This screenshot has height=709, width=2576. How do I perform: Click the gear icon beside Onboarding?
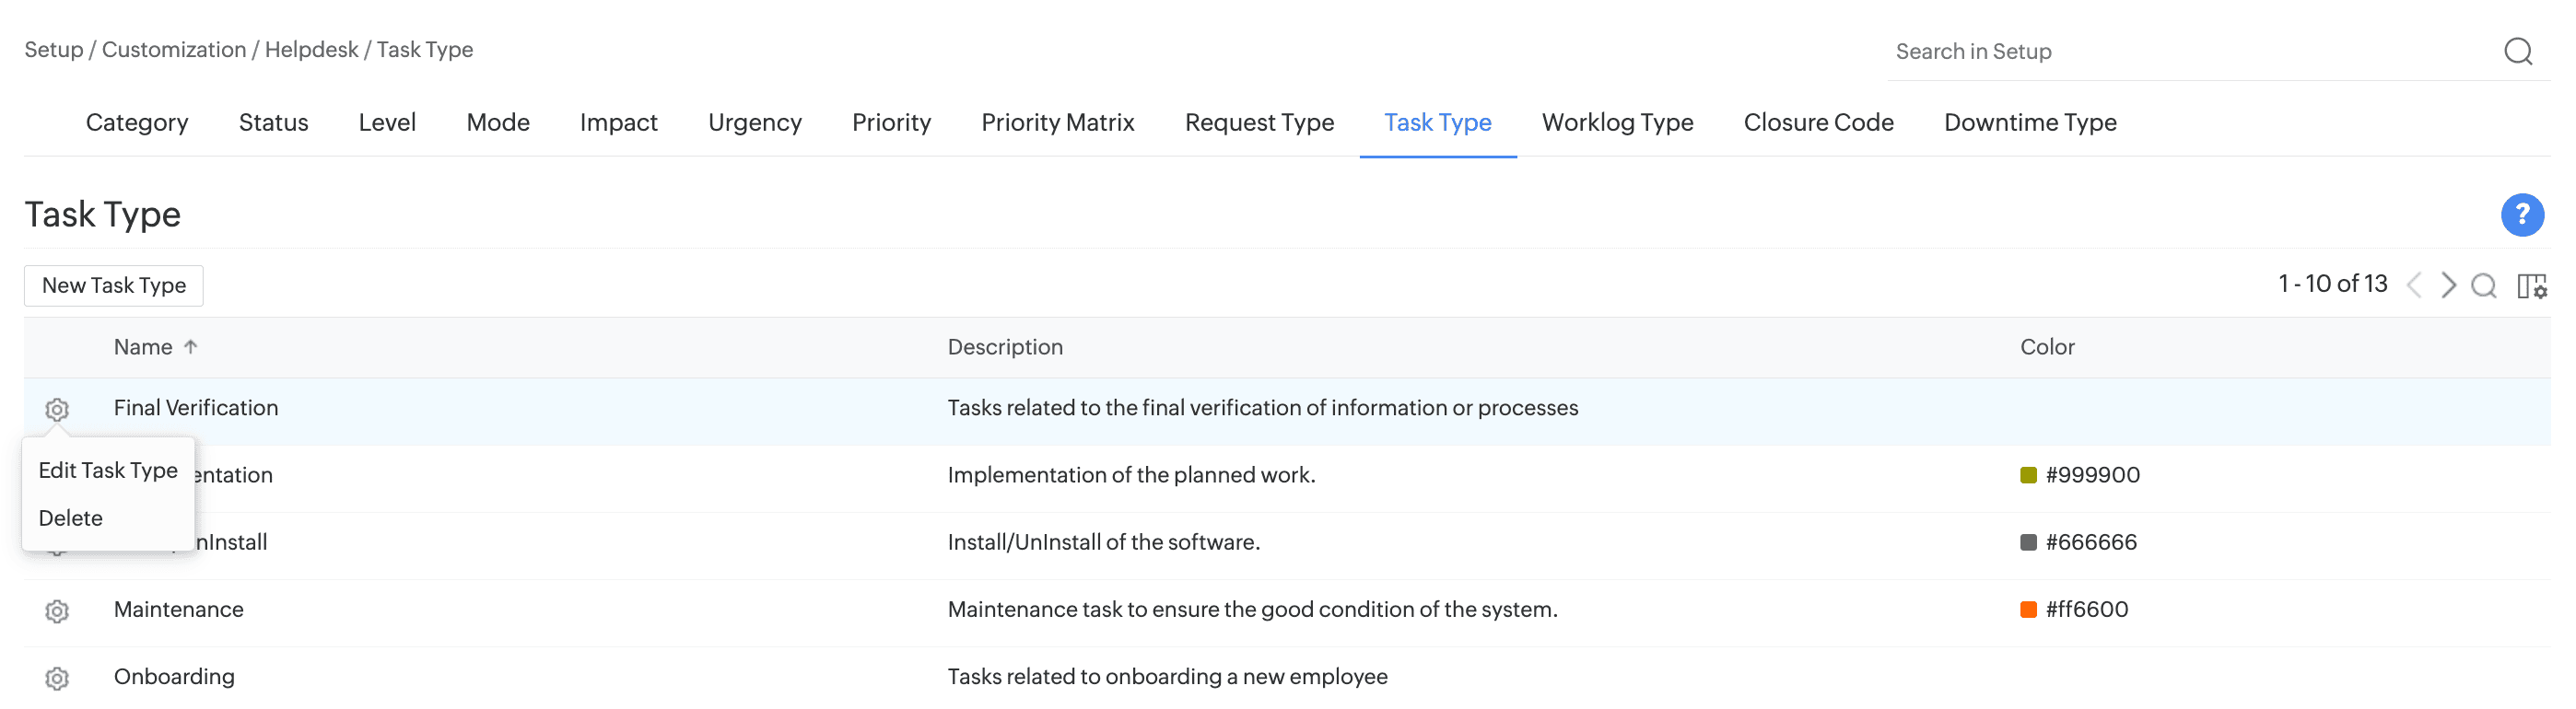pyautogui.click(x=57, y=678)
